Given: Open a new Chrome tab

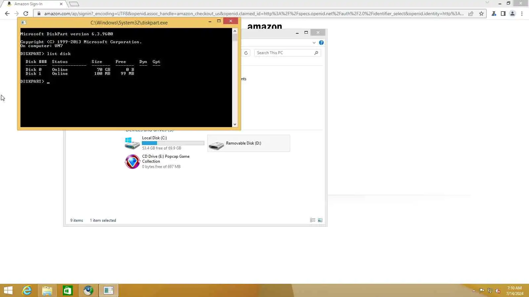Looking at the screenshot, I should point(74,4).
